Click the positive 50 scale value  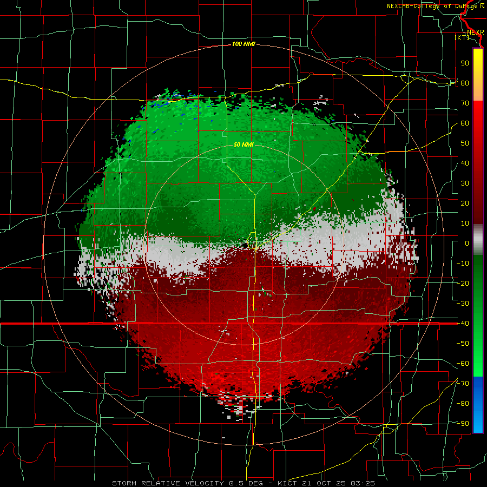(x=465, y=143)
